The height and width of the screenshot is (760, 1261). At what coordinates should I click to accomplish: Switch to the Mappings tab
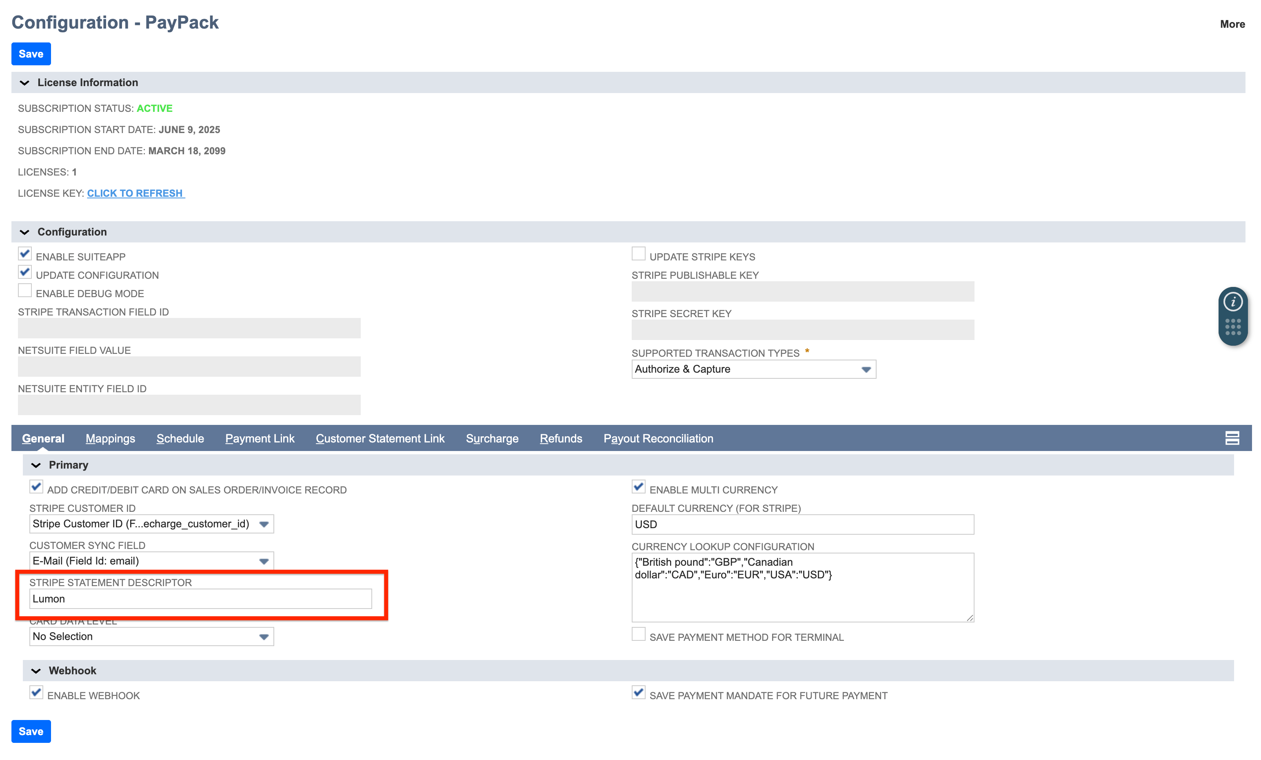[110, 439]
